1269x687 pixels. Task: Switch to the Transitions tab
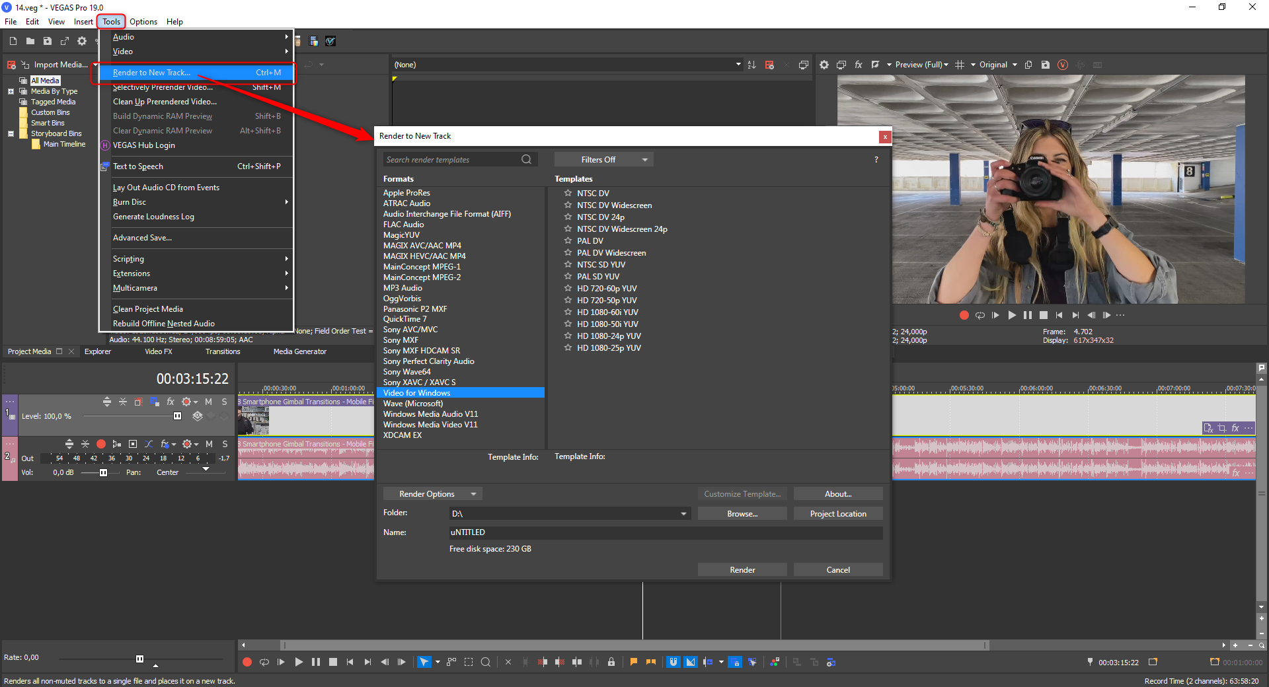223,351
